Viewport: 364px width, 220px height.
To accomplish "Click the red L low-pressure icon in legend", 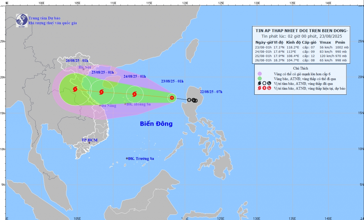I will [x=269, y=88].
